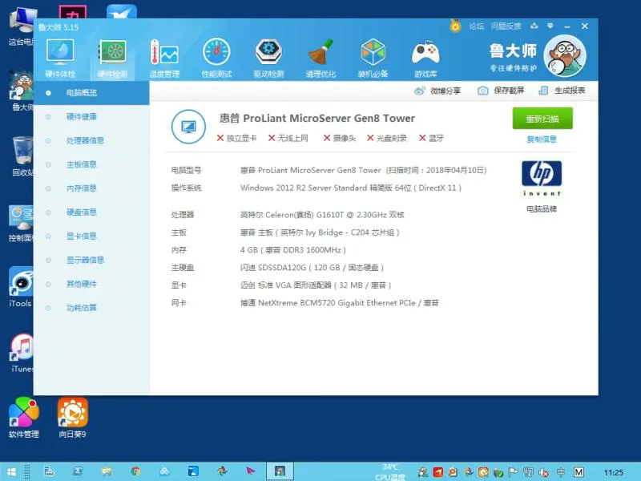
Task: Open the 软件管理 desktop shortcut
Action: 24,418
